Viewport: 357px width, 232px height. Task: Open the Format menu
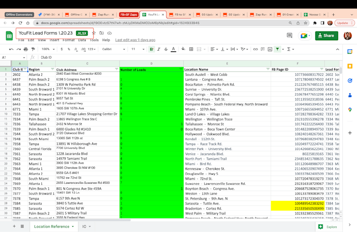68,40
